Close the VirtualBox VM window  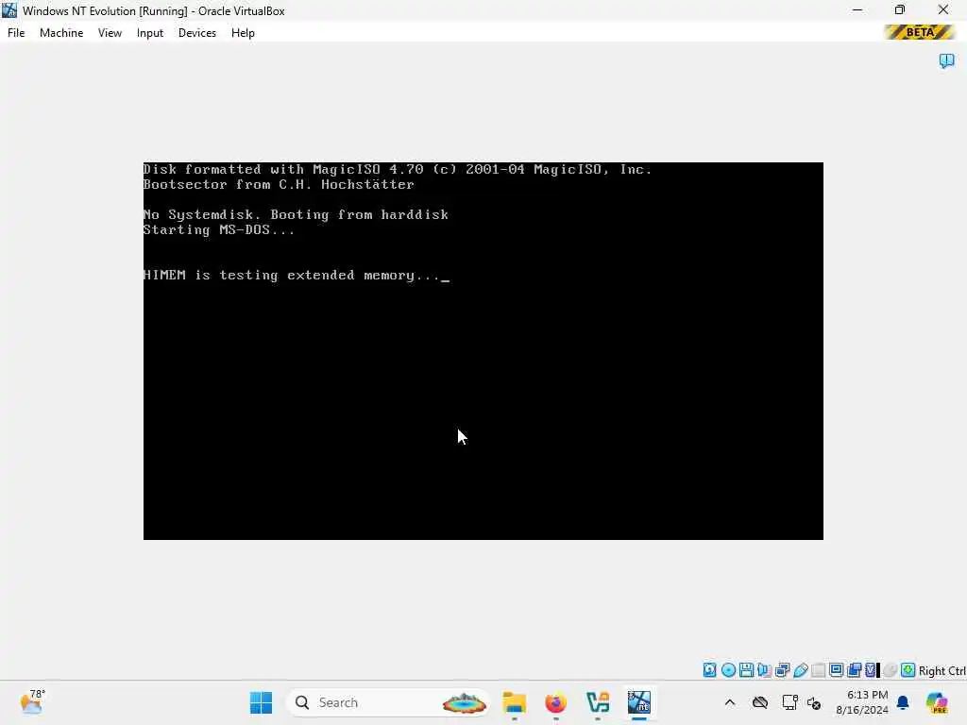click(943, 9)
